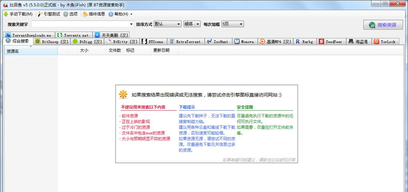Click the IsoHunt tab icon
The height and width of the screenshot is (192, 408).
click(209, 41)
